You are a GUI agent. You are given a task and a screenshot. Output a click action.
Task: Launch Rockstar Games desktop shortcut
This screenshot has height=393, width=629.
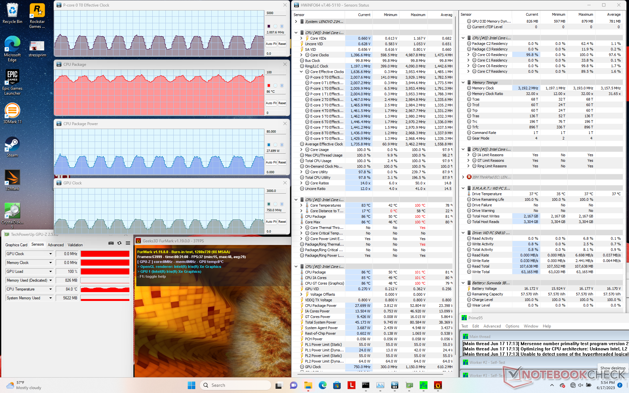pos(37,15)
